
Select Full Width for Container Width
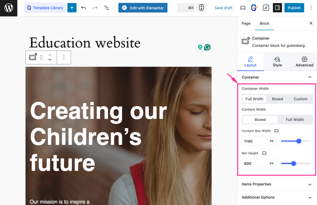254,99
